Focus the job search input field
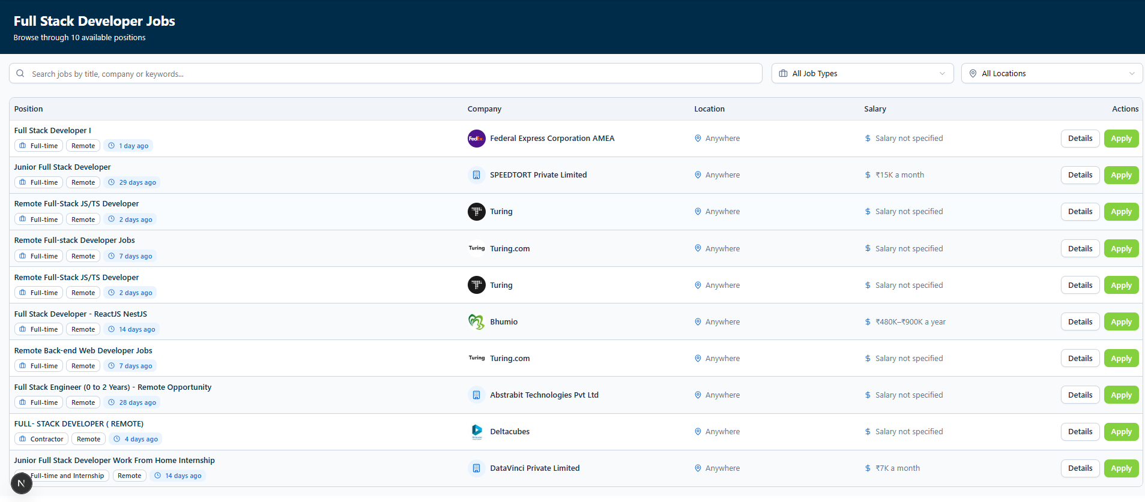The image size is (1145, 502). coord(385,73)
